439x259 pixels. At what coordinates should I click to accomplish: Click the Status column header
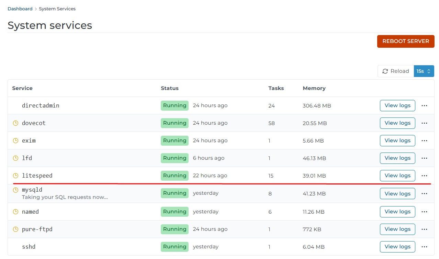(170, 88)
